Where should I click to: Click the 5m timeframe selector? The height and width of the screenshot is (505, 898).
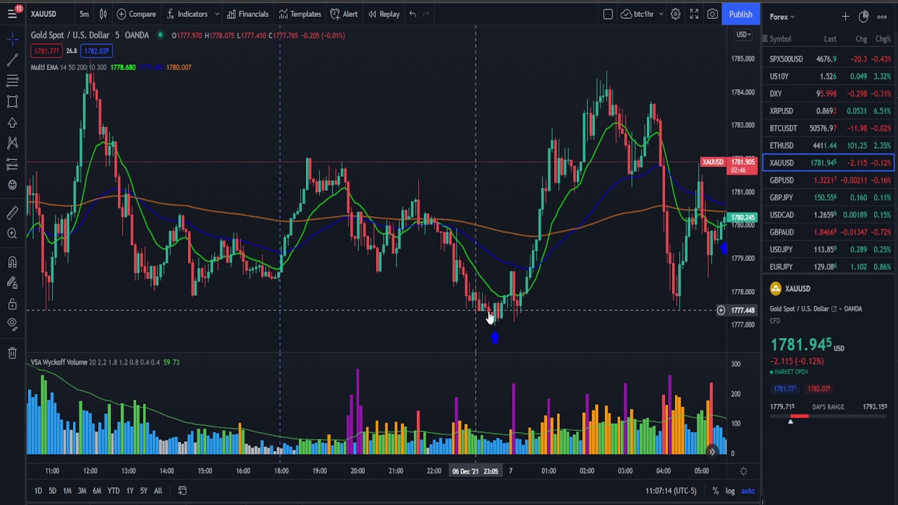pyautogui.click(x=84, y=14)
